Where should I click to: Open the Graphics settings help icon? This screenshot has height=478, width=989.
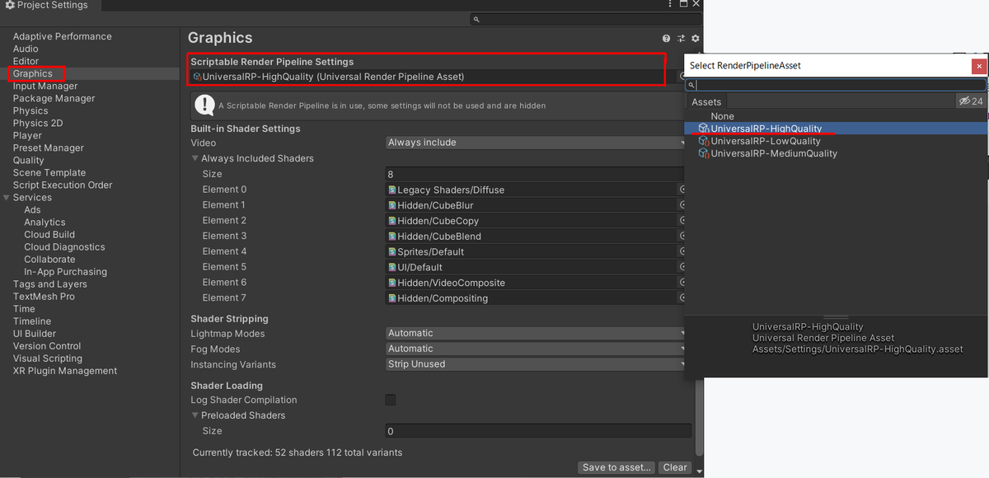[x=666, y=38]
